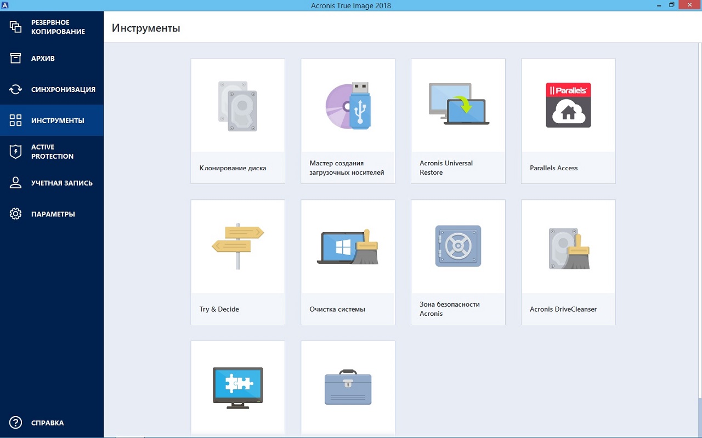Open Параметры settings in the sidebar
The height and width of the screenshot is (438, 702).
click(52, 214)
